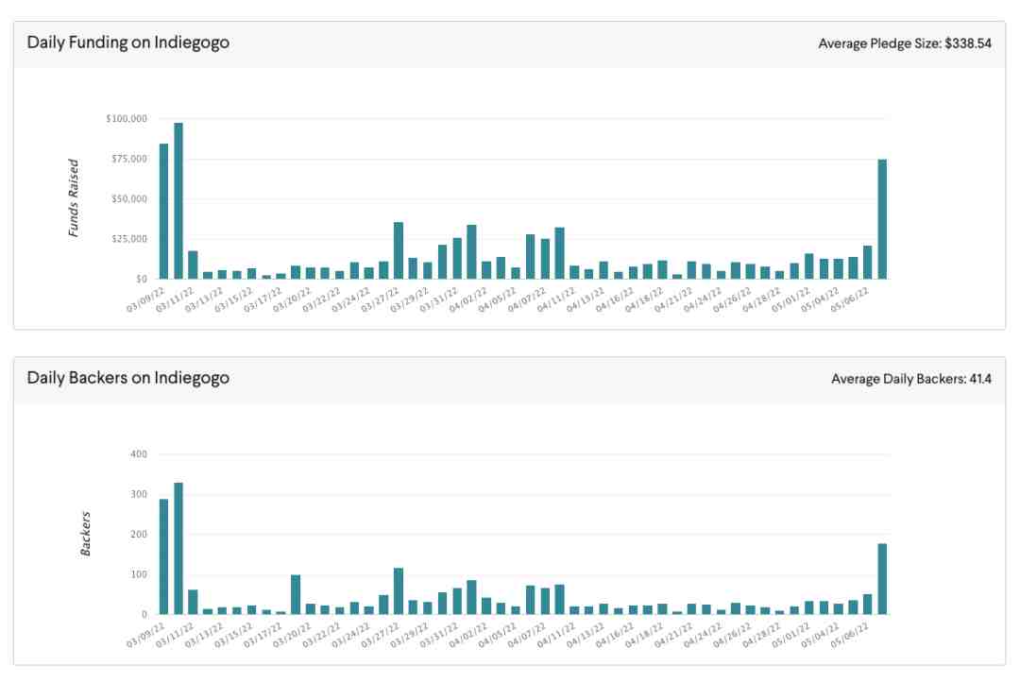Click the Daily Backers on Indiegogo heading

127,378
